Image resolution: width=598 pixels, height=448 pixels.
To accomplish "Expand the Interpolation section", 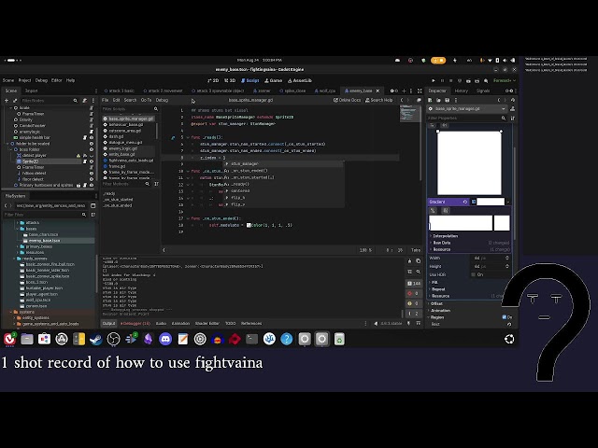I will 445,236.
